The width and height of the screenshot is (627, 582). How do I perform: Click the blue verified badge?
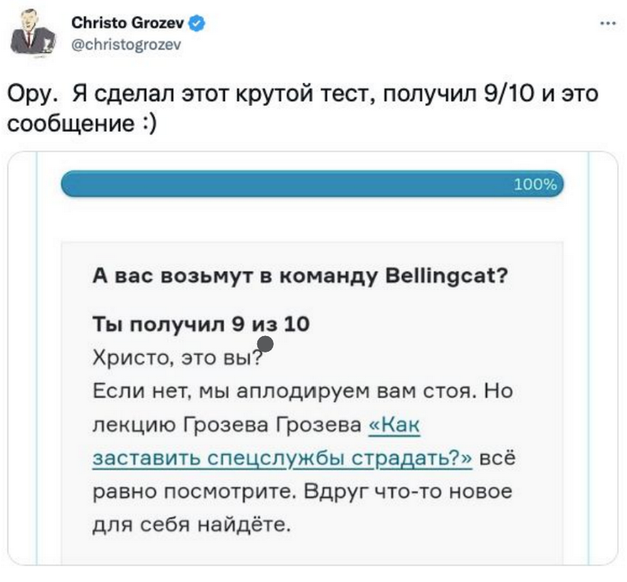point(192,24)
